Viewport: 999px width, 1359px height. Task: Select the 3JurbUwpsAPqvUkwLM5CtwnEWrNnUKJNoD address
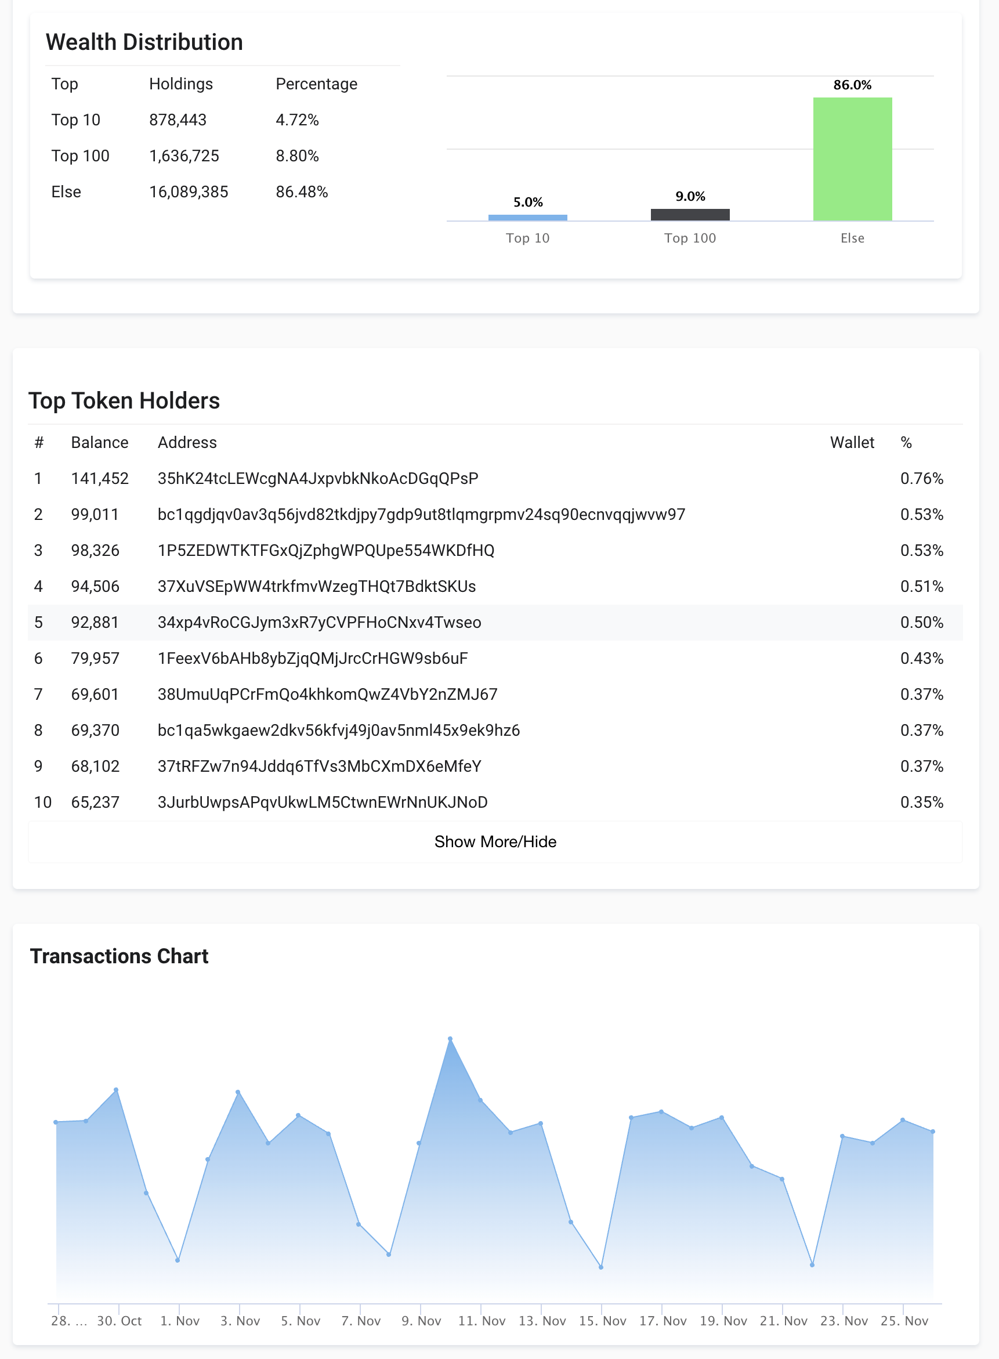[323, 802]
